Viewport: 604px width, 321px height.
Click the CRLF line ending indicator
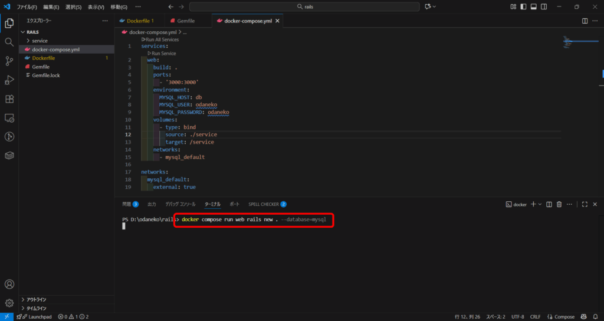point(535,317)
